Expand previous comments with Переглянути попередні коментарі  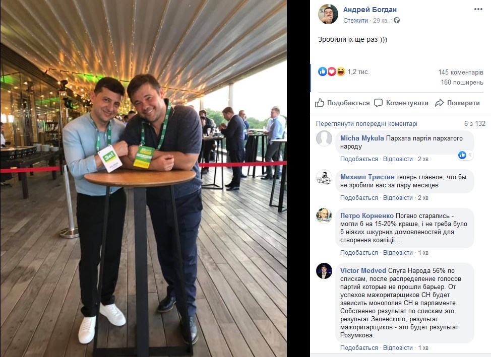click(x=366, y=123)
